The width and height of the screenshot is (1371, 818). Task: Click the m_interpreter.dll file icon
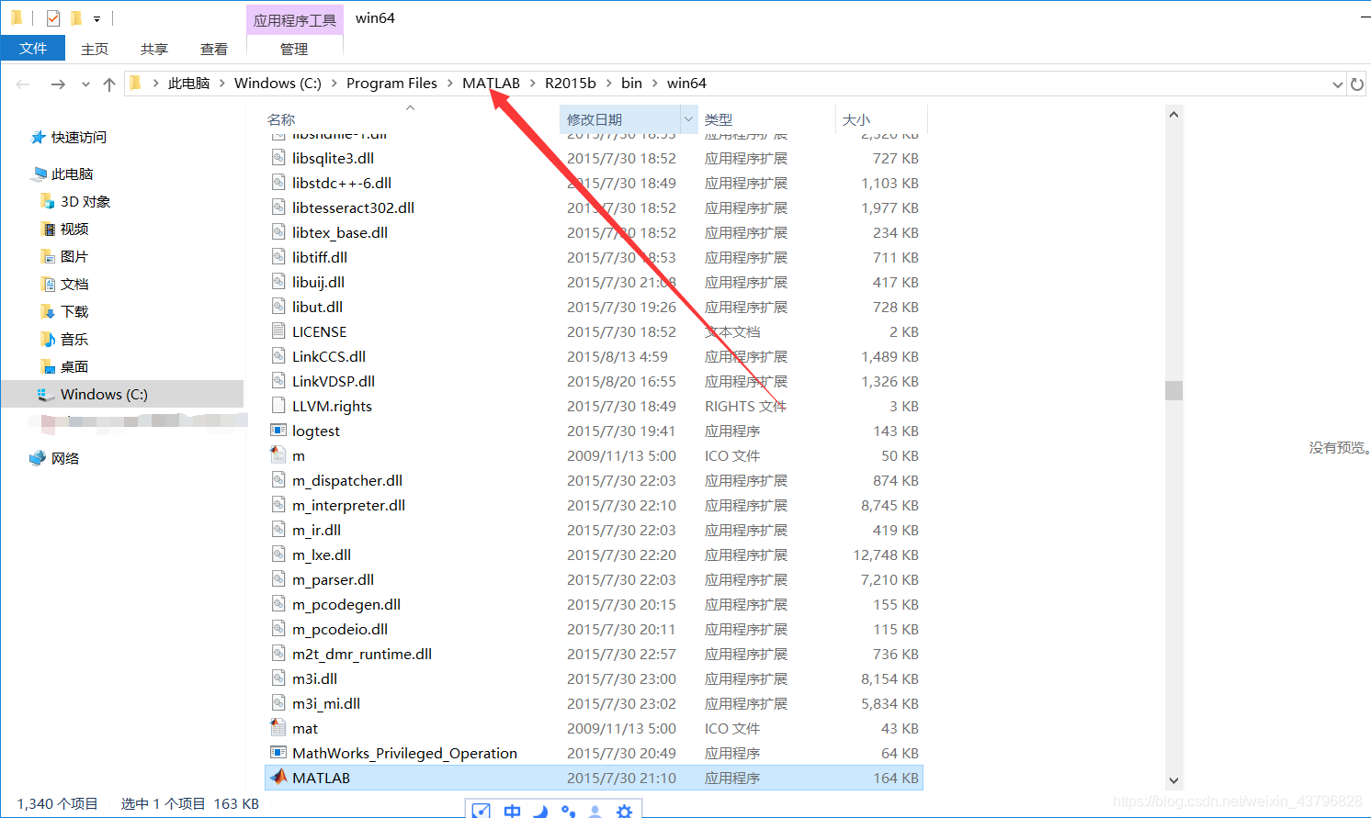click(278, 505)
